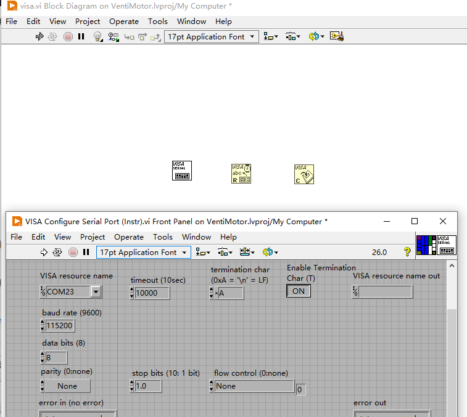Image resolution: width=467 pixels, height=417 pixels.
Task: Toggle Retain Wire Values icon
Action: pyautogui.click(x=114, y=37)
